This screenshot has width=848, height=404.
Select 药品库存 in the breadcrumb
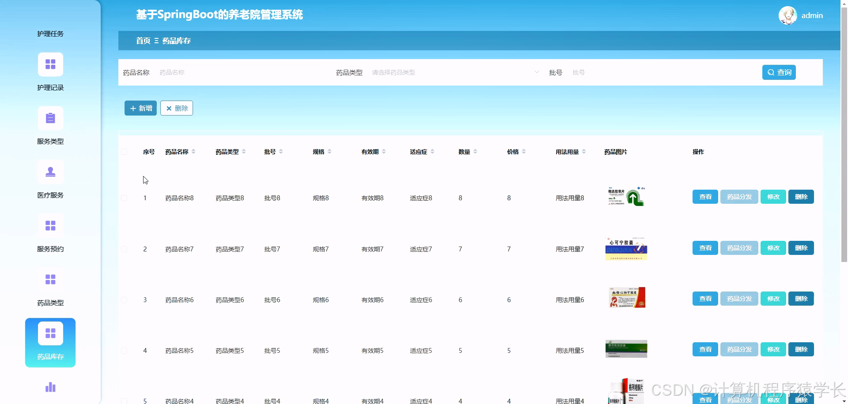(176, 41)
